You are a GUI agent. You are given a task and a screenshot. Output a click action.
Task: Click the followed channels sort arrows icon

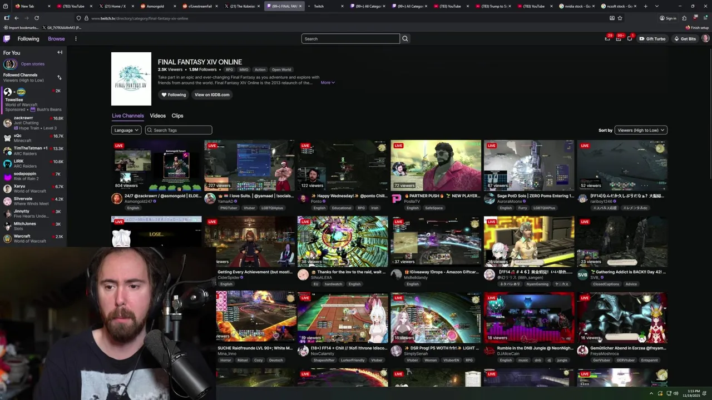60,77
